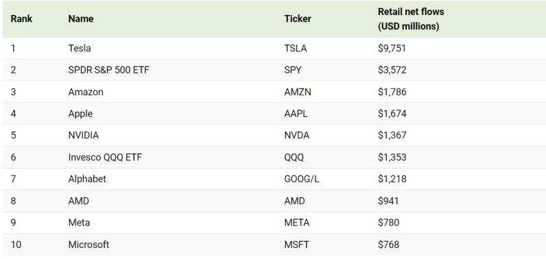Screen dimensions: 546x259
Task: Select the Microsoft name cell
Action: tap(88, 245)
